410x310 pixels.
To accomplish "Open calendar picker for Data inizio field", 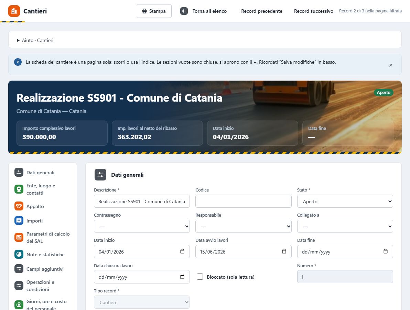I will (x=182, y=251).
